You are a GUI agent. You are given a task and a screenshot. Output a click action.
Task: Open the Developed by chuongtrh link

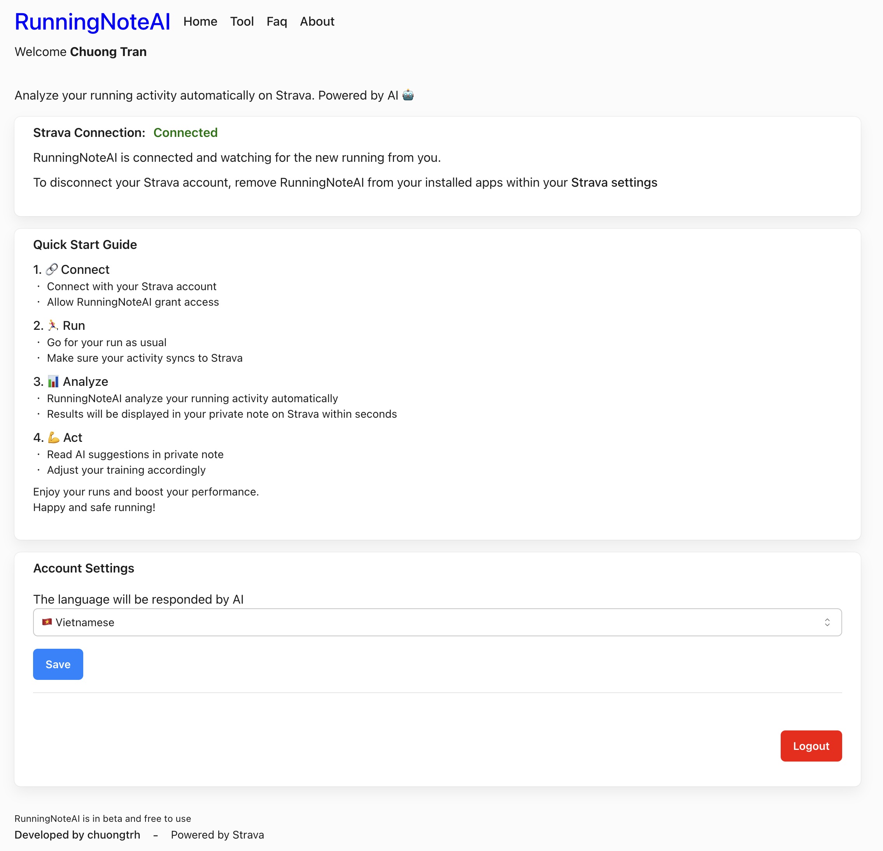point(77,835)
